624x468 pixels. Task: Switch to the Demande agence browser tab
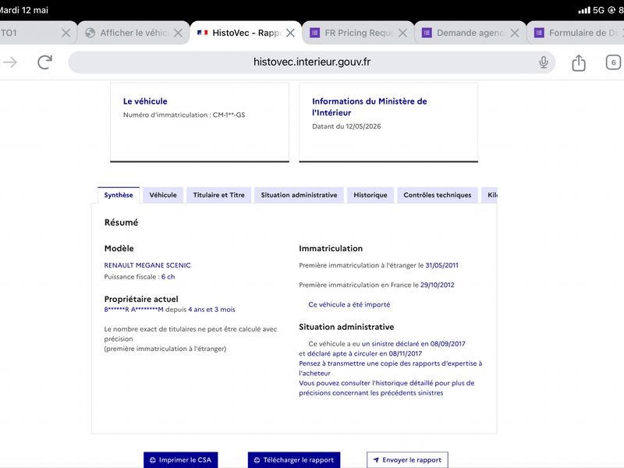pos(463,33)
